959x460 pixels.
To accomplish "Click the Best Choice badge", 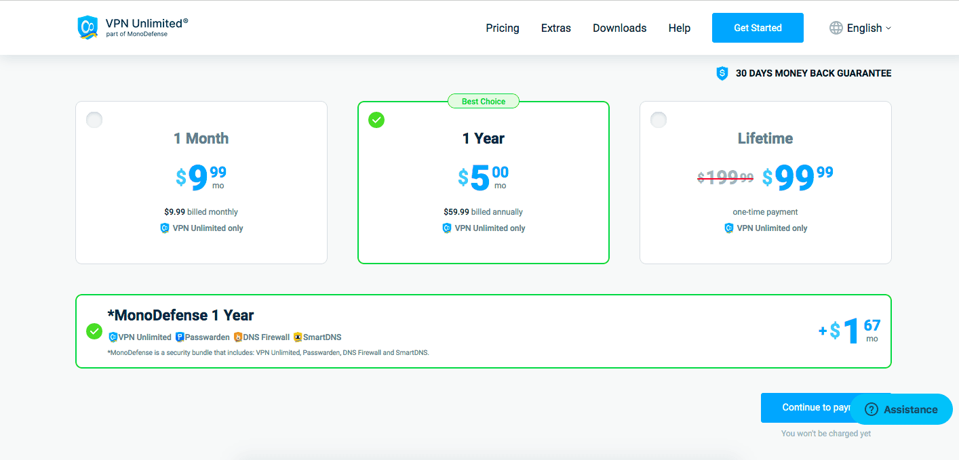I will (x=484, y=102).
